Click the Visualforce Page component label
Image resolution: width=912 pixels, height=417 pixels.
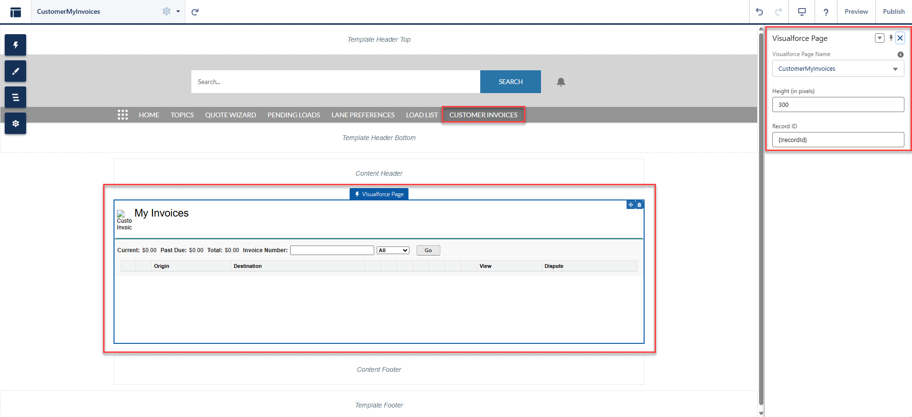click(379, 194)
